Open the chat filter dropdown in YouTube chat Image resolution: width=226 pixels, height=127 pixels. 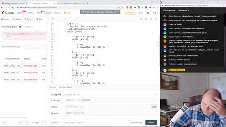coord(176,10)
